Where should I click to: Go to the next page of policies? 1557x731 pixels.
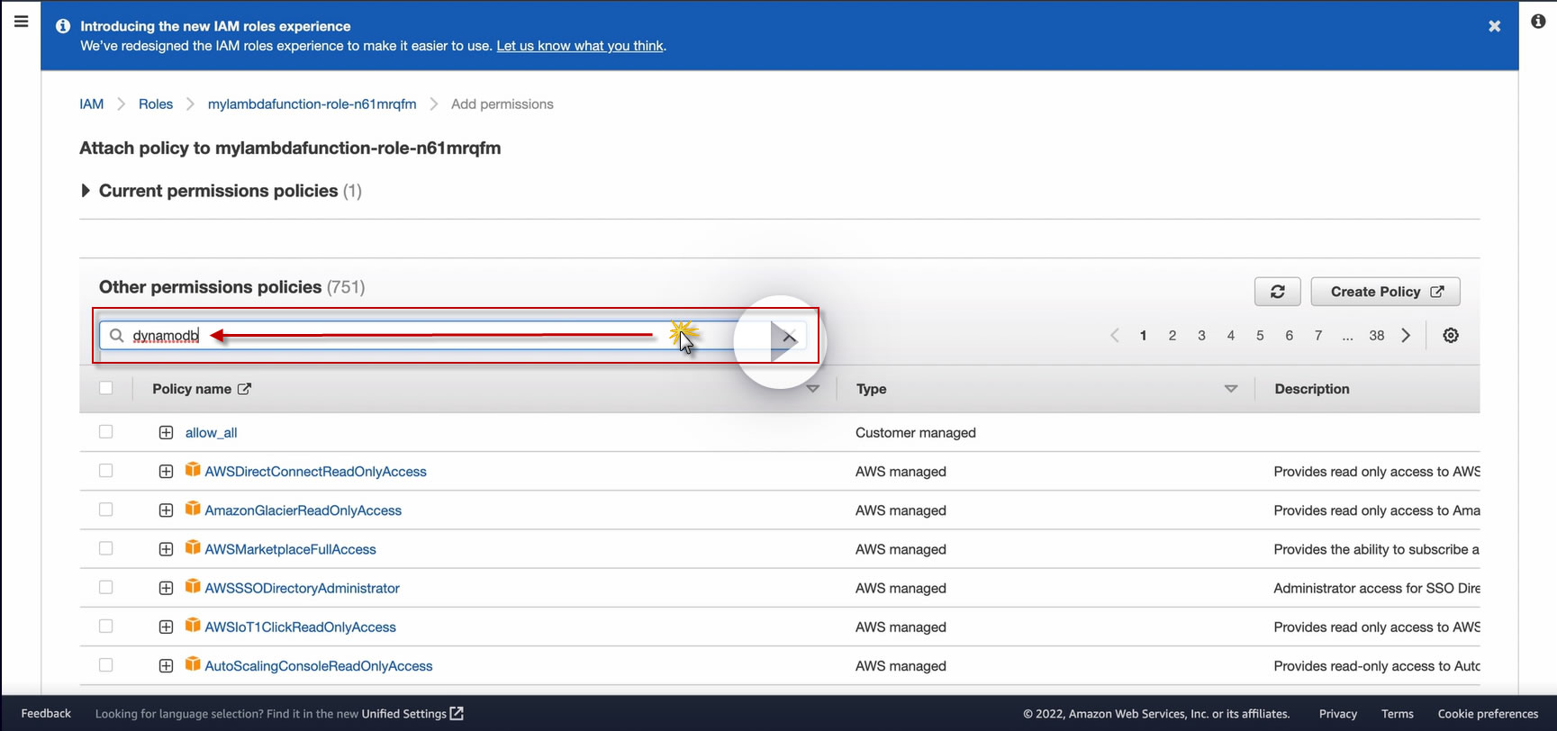pyautogui.click(x=1406, y=336)
